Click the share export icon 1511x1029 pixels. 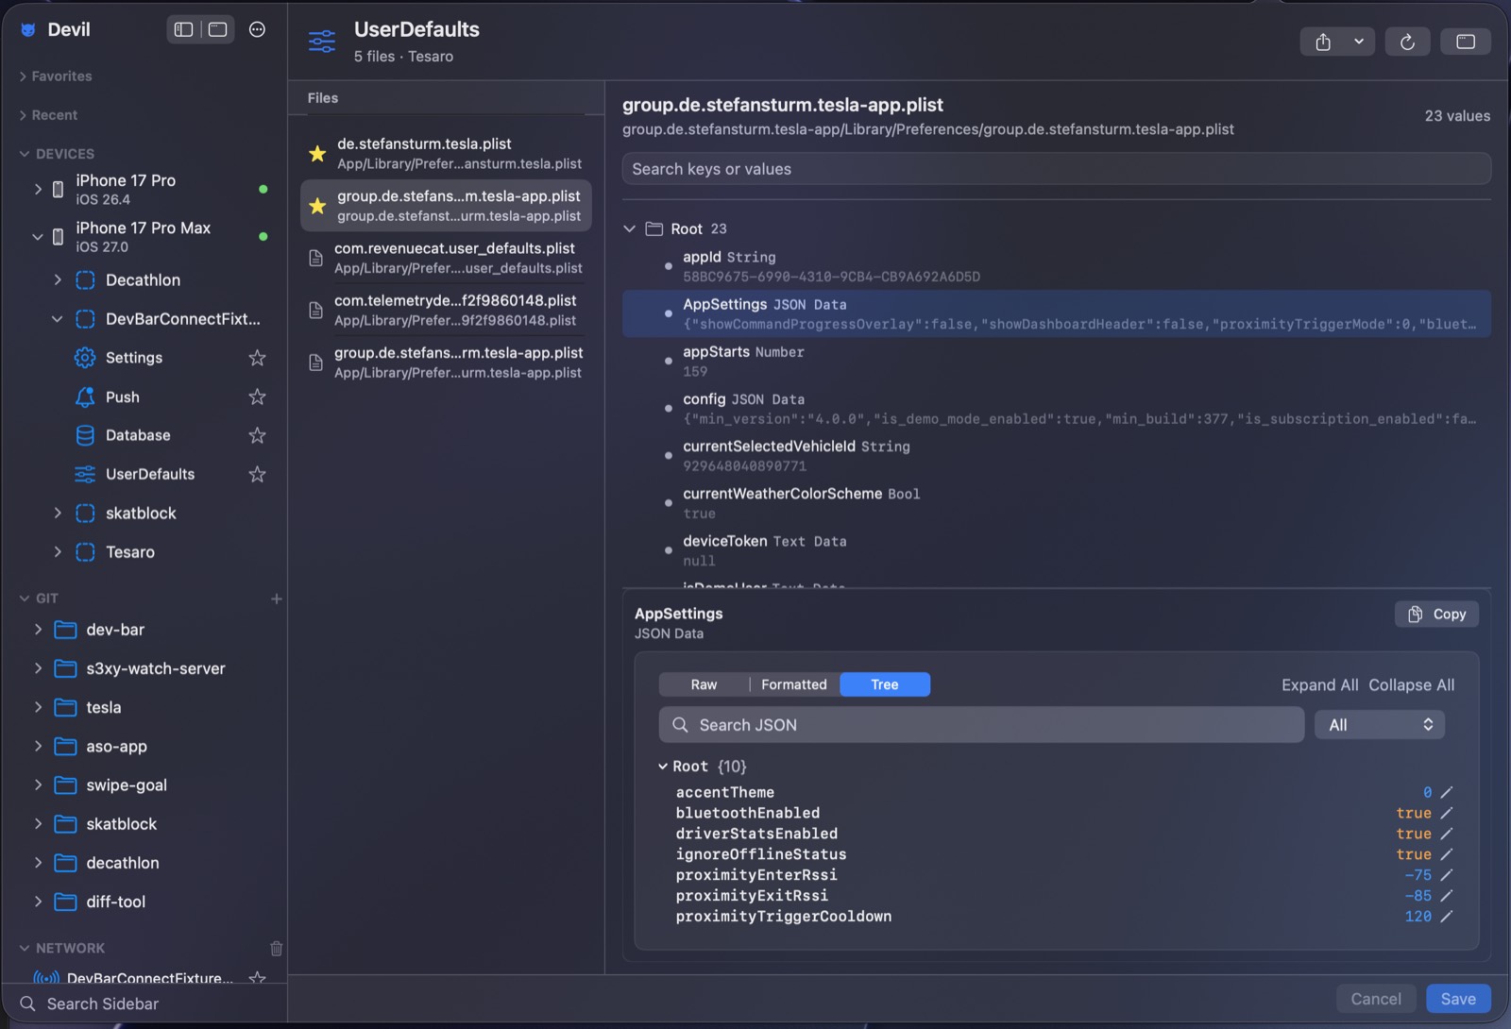coord(1323,42)
